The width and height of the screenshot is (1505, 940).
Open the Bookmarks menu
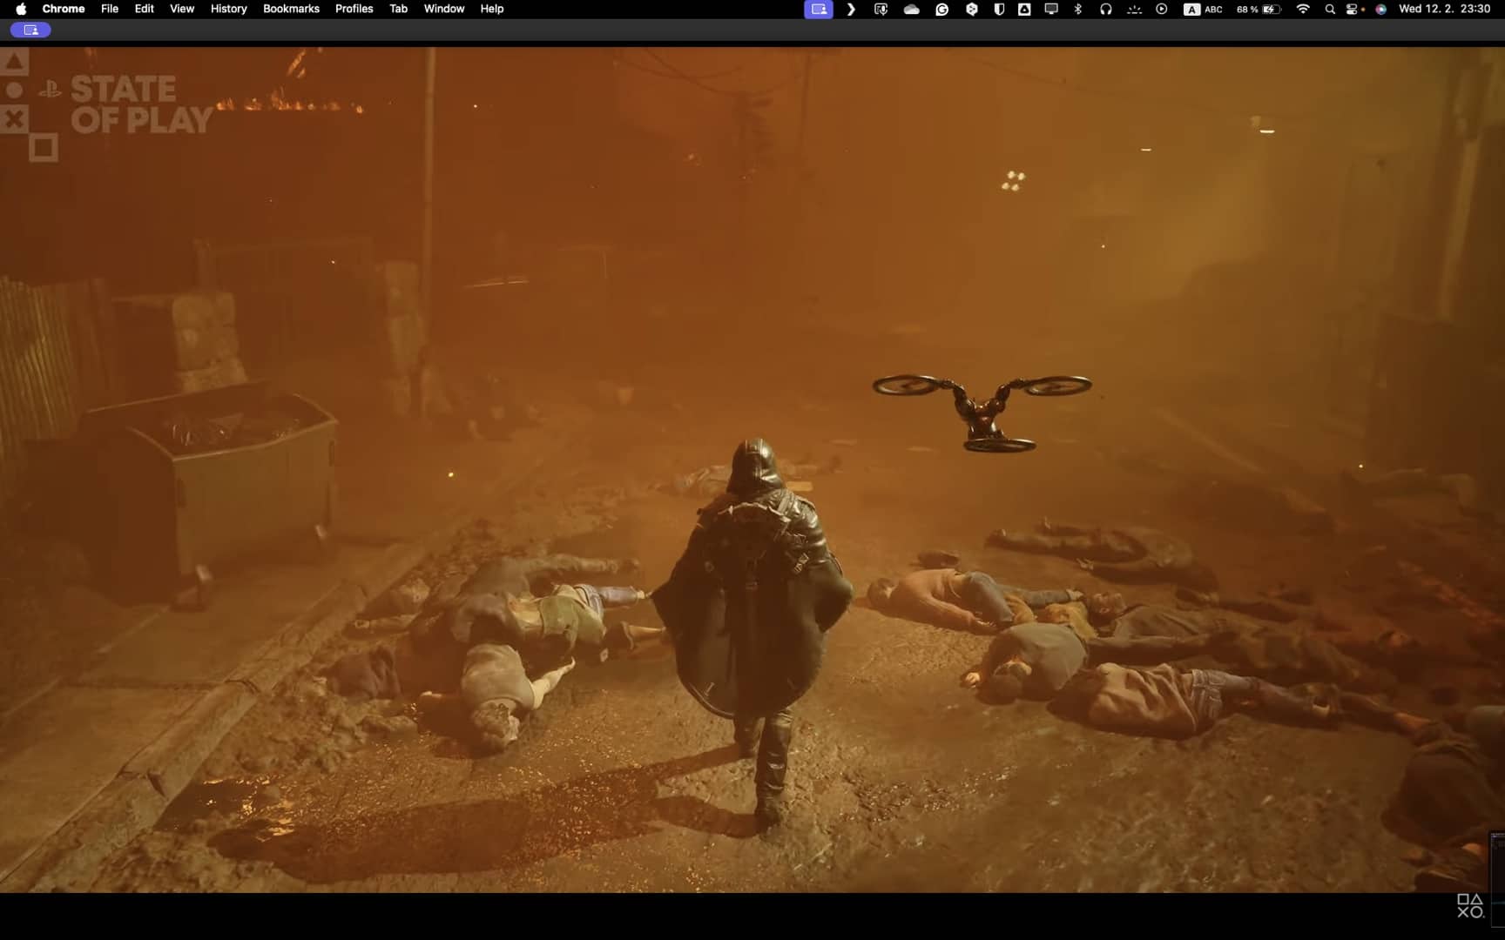(291, 9)
